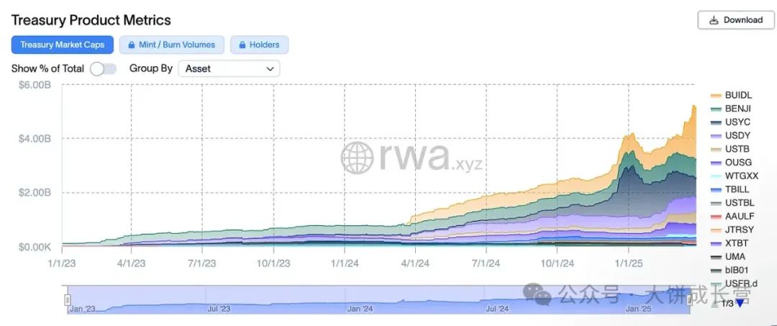The height and width of the screenshot is (326, 777).
Task: Click the left range handle of time brush
Action: 68,300
